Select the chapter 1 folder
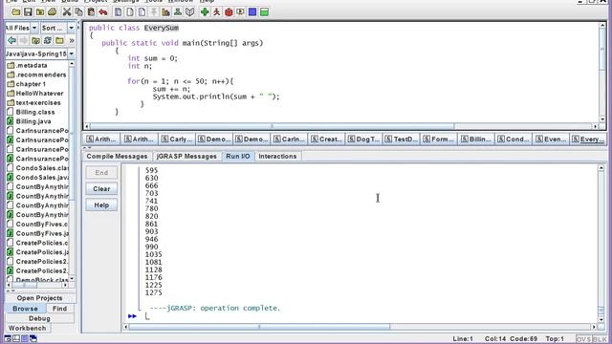 click(27, 84)
